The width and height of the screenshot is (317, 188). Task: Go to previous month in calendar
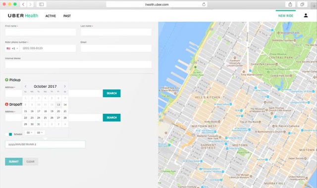[25, 86]
